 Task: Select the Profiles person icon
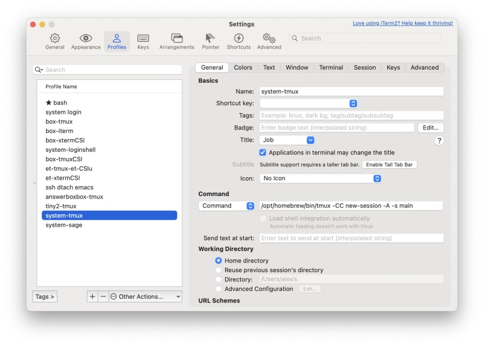point(117,38)
